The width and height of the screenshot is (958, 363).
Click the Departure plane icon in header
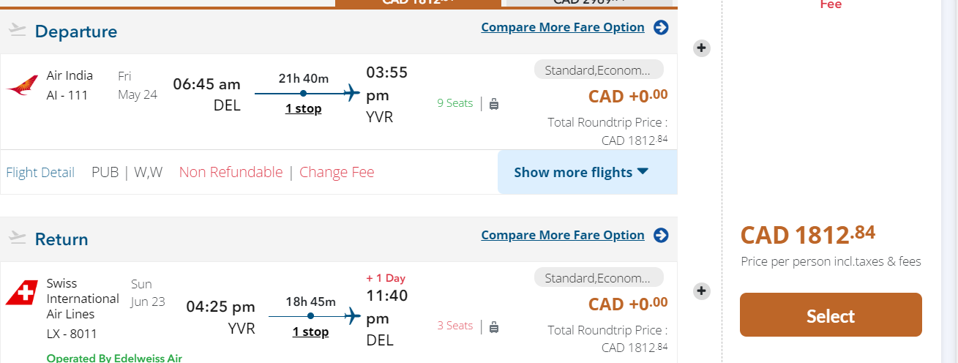click(x=18, y=31)
